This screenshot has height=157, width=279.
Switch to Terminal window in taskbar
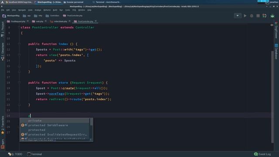pos(106,2)
